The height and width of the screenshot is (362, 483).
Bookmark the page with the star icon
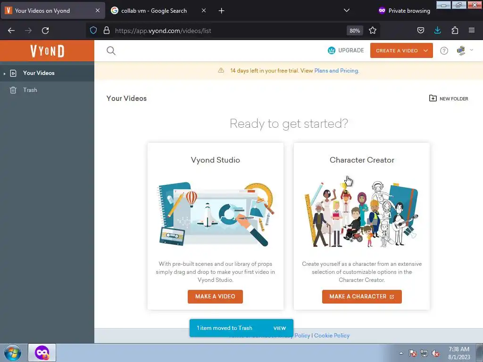pyautogui.click(x=373, y=30)
